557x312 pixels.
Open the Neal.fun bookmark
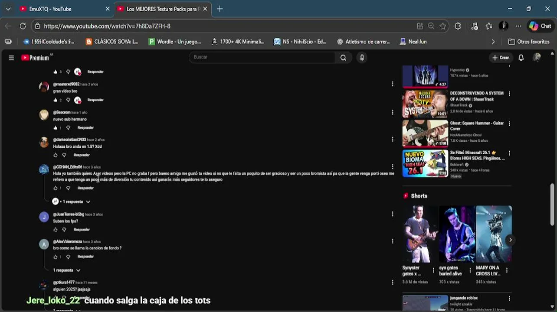413,42
